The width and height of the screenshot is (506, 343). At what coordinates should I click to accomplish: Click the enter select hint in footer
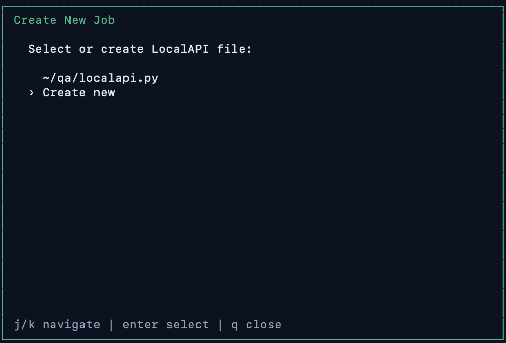pyautogui.click(x=166, y=324)
